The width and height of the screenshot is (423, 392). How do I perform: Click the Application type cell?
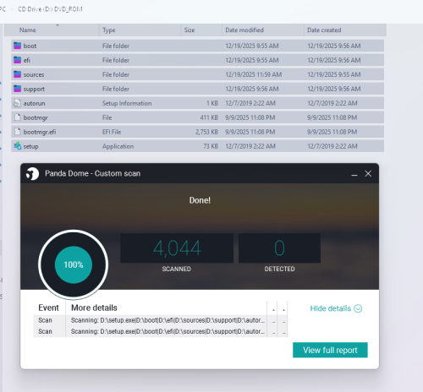tap(118, 146)
